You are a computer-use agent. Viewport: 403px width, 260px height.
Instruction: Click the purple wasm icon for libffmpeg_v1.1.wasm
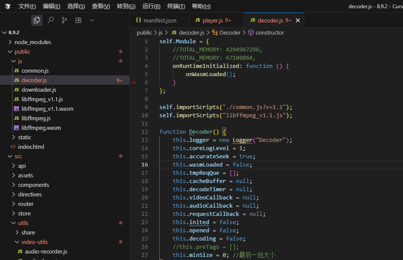(16, 109)
